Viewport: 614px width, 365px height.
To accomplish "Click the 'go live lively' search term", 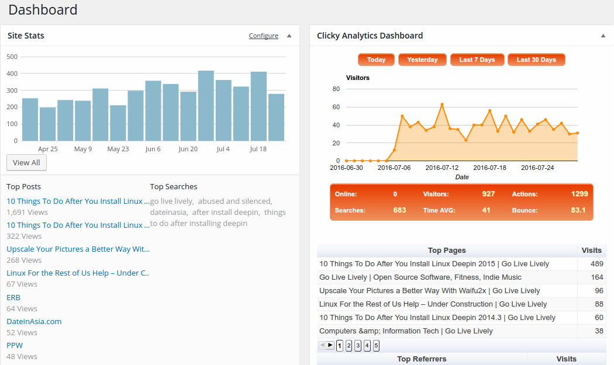I will 172,200.
